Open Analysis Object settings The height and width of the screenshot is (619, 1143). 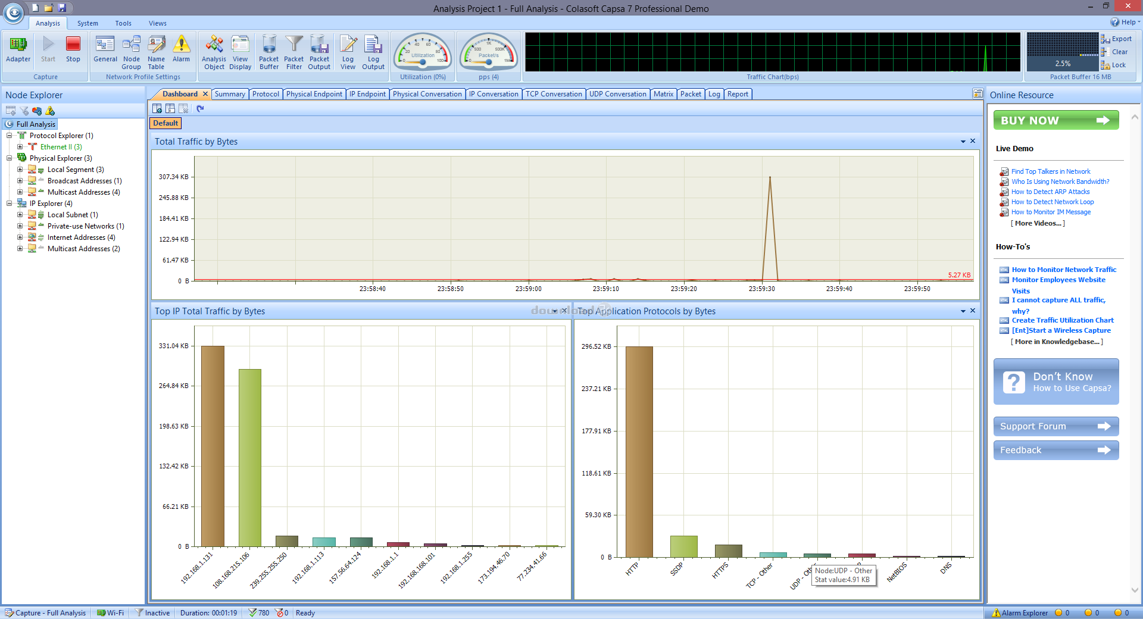pyautogui.click(x=214, y=52)
